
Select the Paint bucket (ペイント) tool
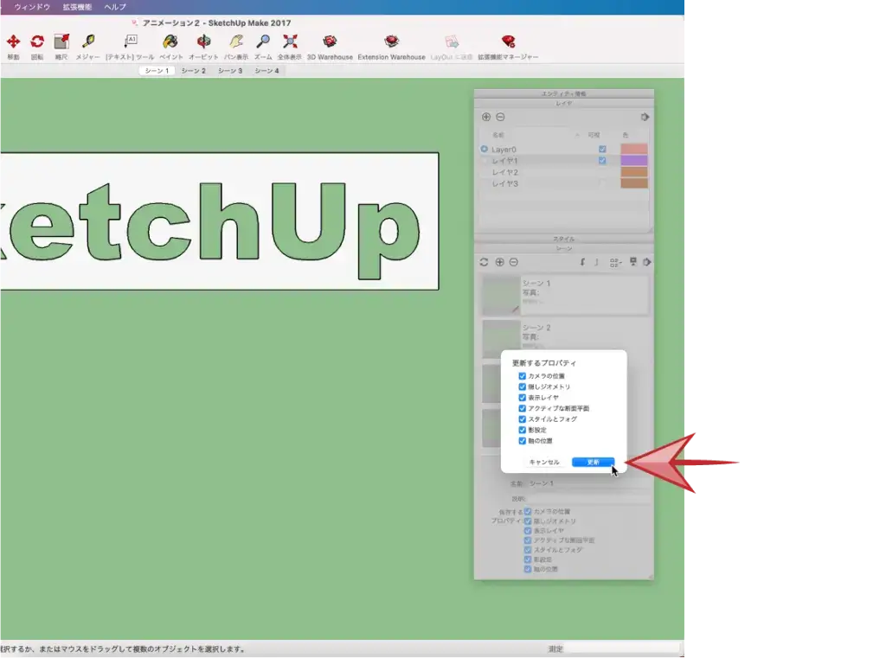(170, 42)
